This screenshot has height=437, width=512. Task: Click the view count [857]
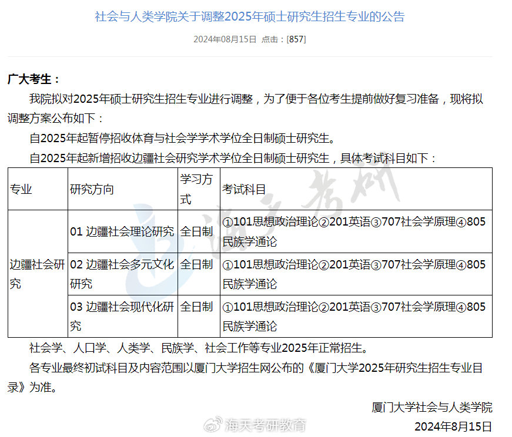coord(296,39)
